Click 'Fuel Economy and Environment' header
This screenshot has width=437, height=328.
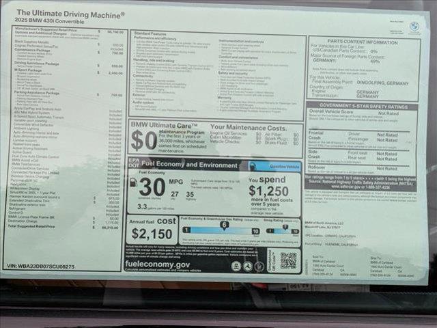189,164
